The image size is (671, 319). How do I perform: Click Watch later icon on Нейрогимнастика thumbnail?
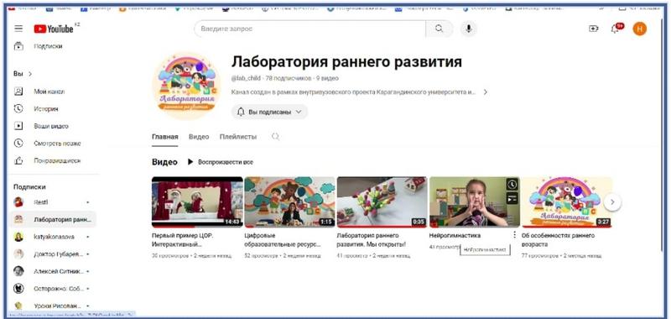512,185
